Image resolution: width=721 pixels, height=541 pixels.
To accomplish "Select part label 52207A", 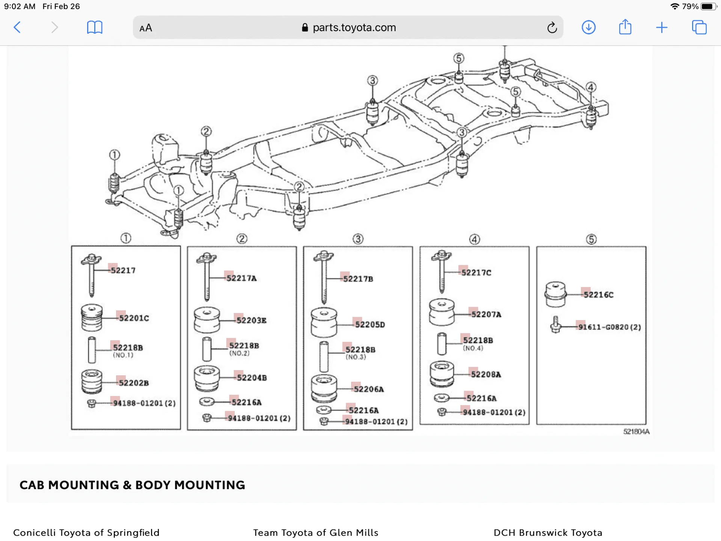I will tap(486, 314).
